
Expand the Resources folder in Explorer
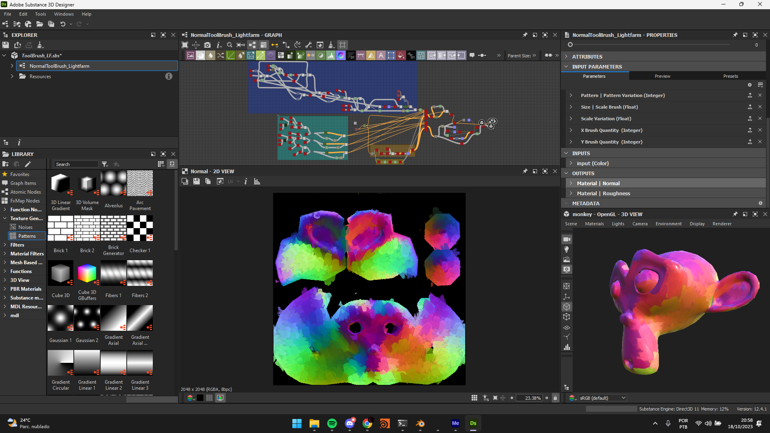[x=12, y=76]
